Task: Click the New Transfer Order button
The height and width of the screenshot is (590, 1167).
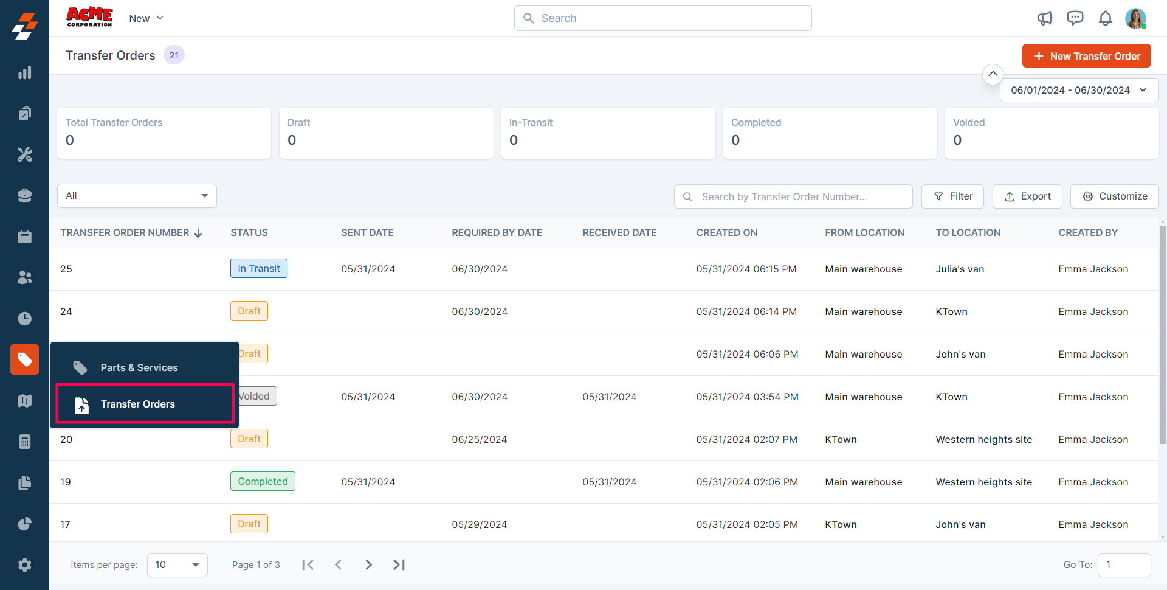Action: pos(1086,56)
